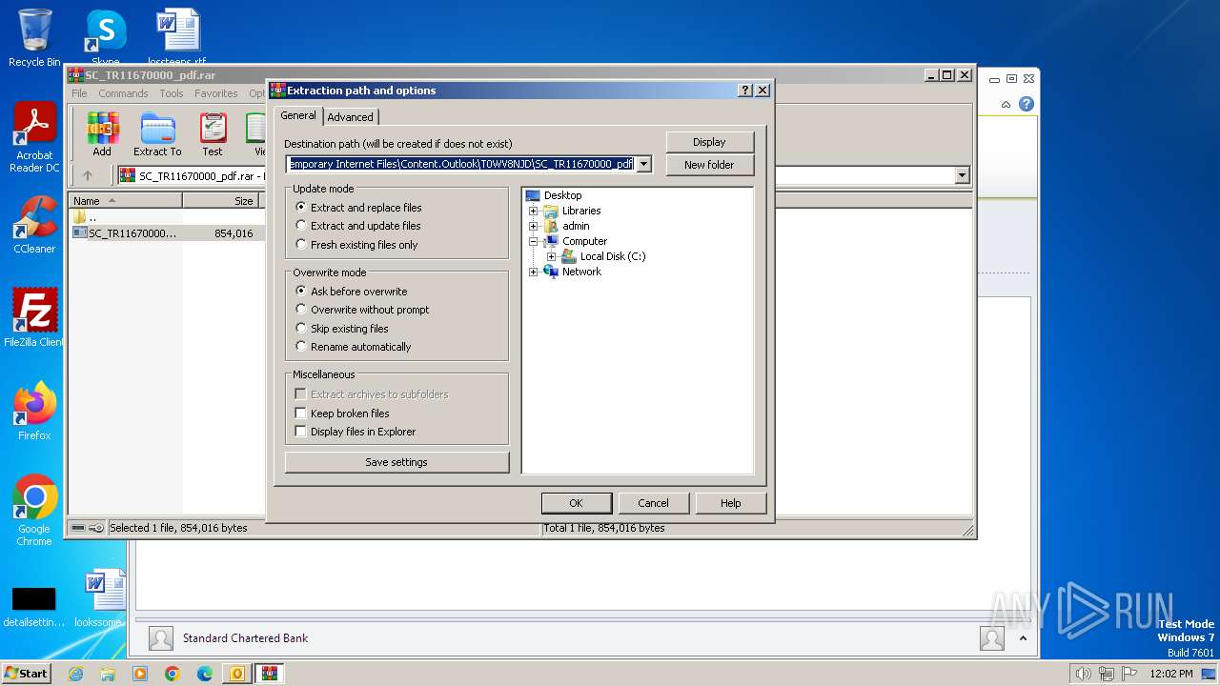Confirm extraction with the OK button
Viewport: 1220px width, 686px height.
[x=576, y=503]
